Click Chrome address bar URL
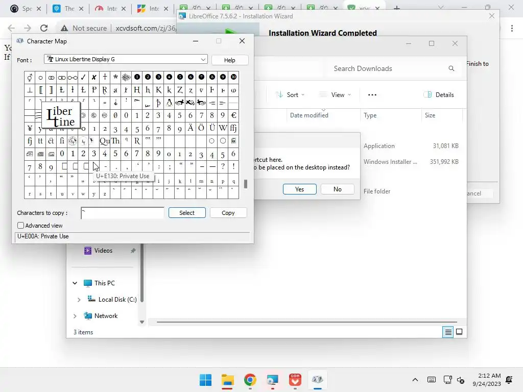The width and height of the screenshot is (523, 392). (x=146, y=28)
